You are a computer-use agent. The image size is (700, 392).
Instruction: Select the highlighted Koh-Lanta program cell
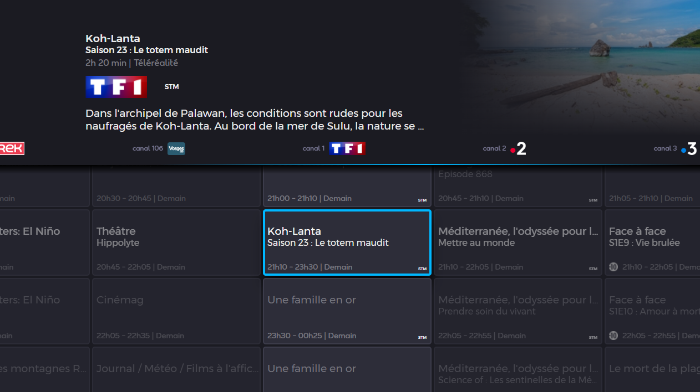click(x=347, y=242)
